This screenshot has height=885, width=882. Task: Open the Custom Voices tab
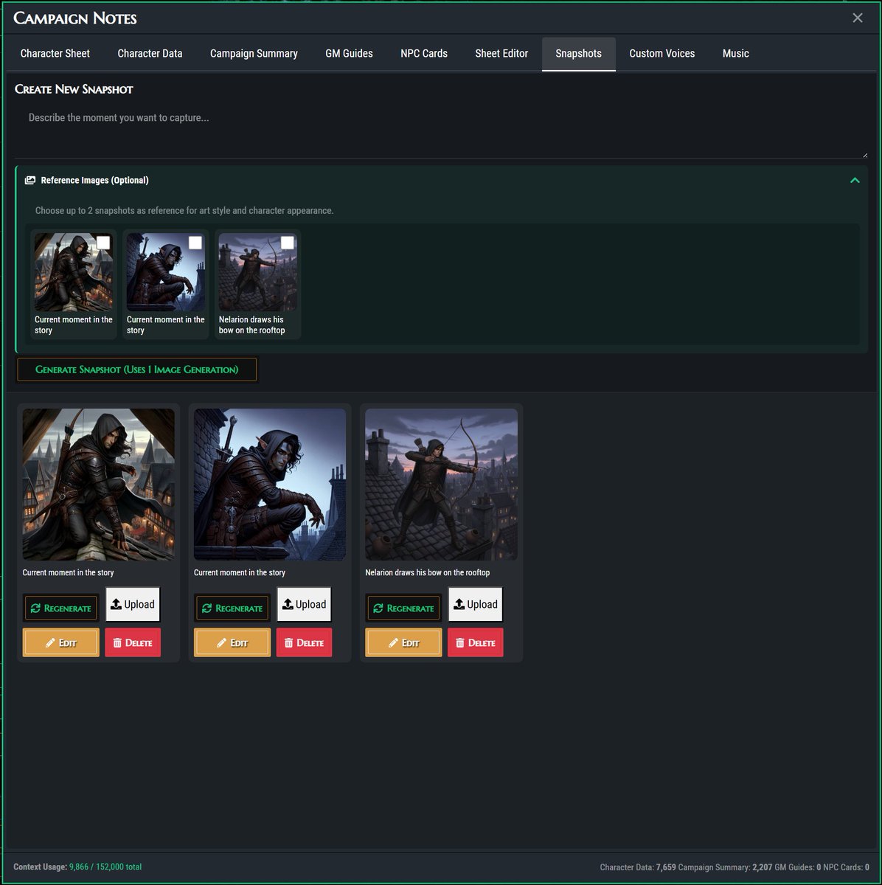click(662, 53)
